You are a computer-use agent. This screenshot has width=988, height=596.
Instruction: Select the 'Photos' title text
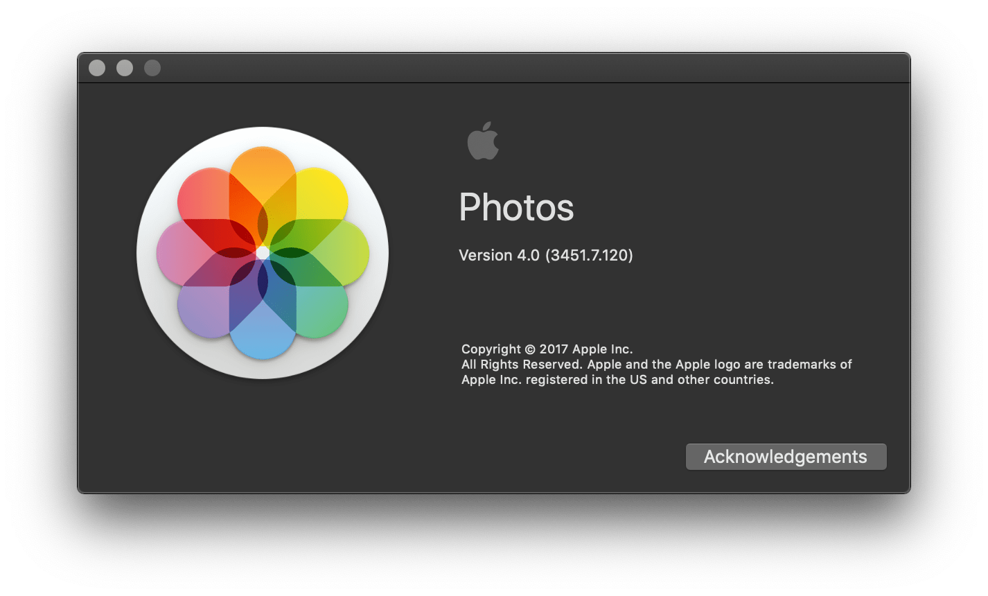click(x=517, y=207)
